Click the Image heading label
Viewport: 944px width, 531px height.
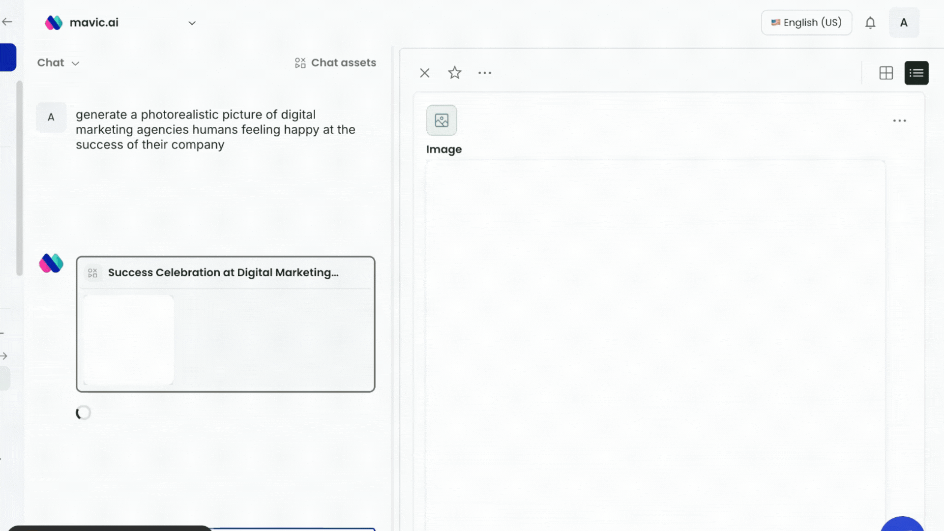coord(444,149)
